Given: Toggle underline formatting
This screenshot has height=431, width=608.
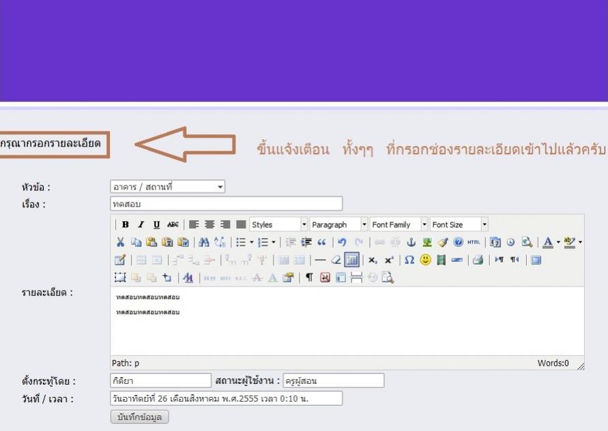Looking at the screenshot, I should point(157,224).
